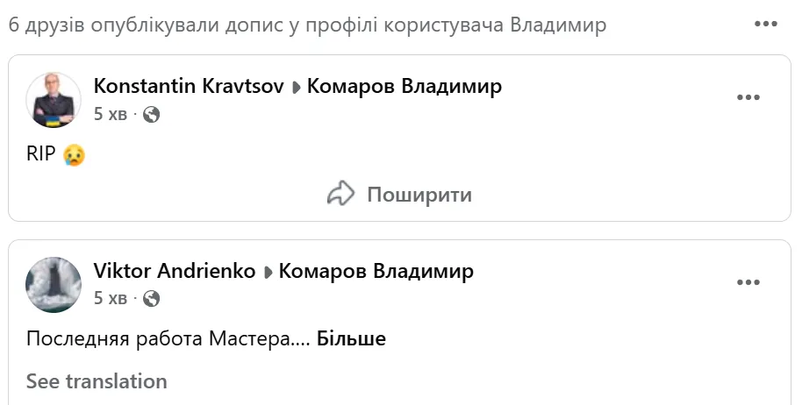Open Viktor Andrienko's profile picture

[54, 285]
